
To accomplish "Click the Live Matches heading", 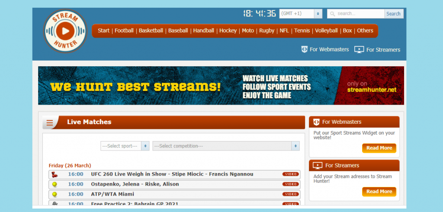I will (x=89, y=122).
